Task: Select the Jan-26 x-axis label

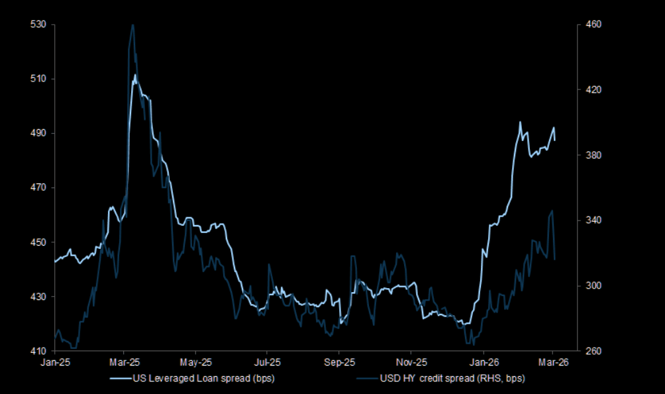Action: (482, 362)
